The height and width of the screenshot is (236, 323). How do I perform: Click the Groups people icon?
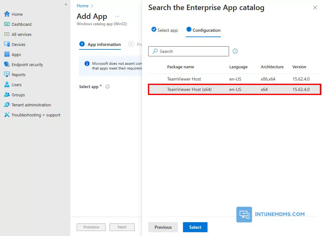[x=7, y=95]
